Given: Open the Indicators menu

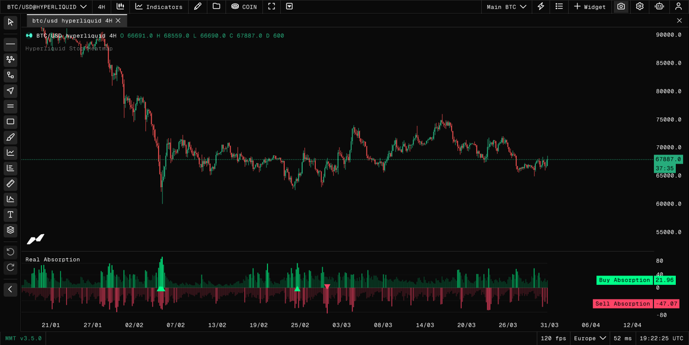Looking at the screenshot, I should pyautogui.click(x=159, y=6).
